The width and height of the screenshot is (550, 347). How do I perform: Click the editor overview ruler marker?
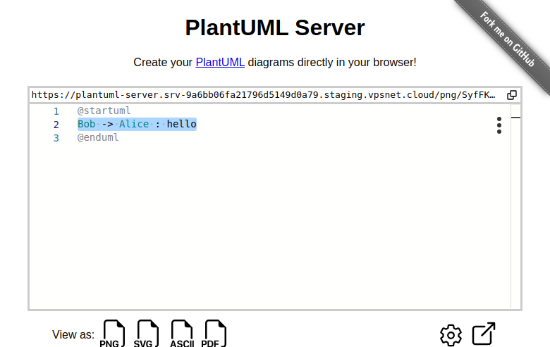[515, 118]
